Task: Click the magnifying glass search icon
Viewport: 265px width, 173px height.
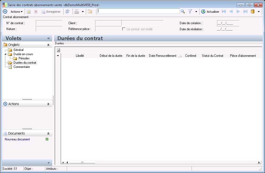Action: (x=183, y=11)
